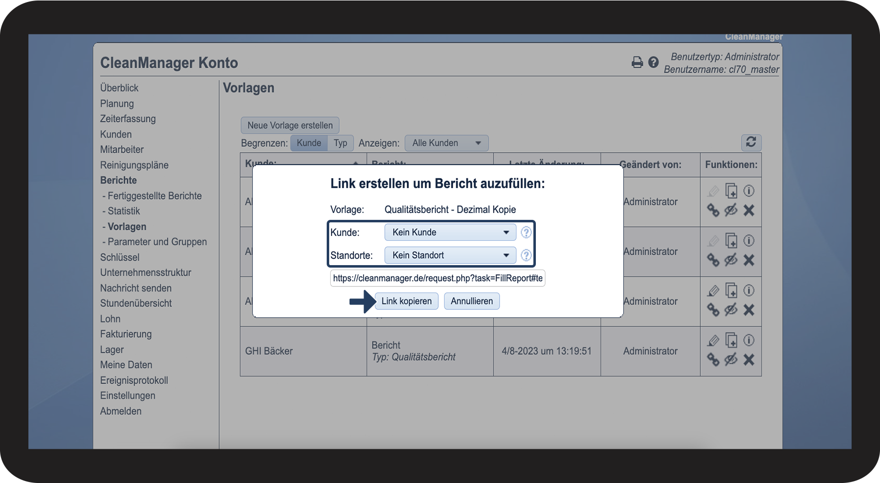Toggle visibility of the GHI Bäcker template

click(731, 360)
